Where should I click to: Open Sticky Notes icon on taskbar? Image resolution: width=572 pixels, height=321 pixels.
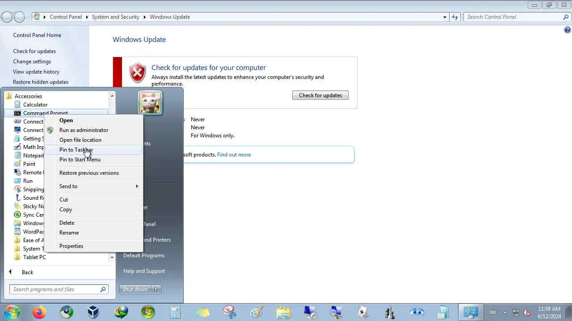coord(202,313)
